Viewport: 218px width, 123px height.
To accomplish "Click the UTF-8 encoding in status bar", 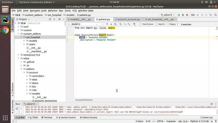I will (x=160, y=121).
